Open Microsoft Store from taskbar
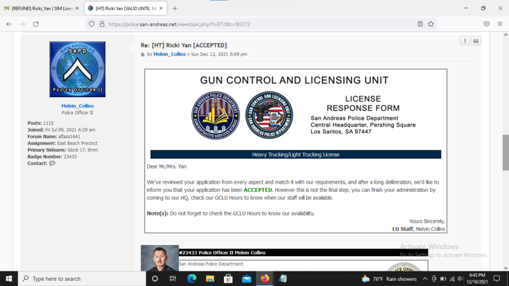This screenshot has height=286, width=509. pos(228,278)
